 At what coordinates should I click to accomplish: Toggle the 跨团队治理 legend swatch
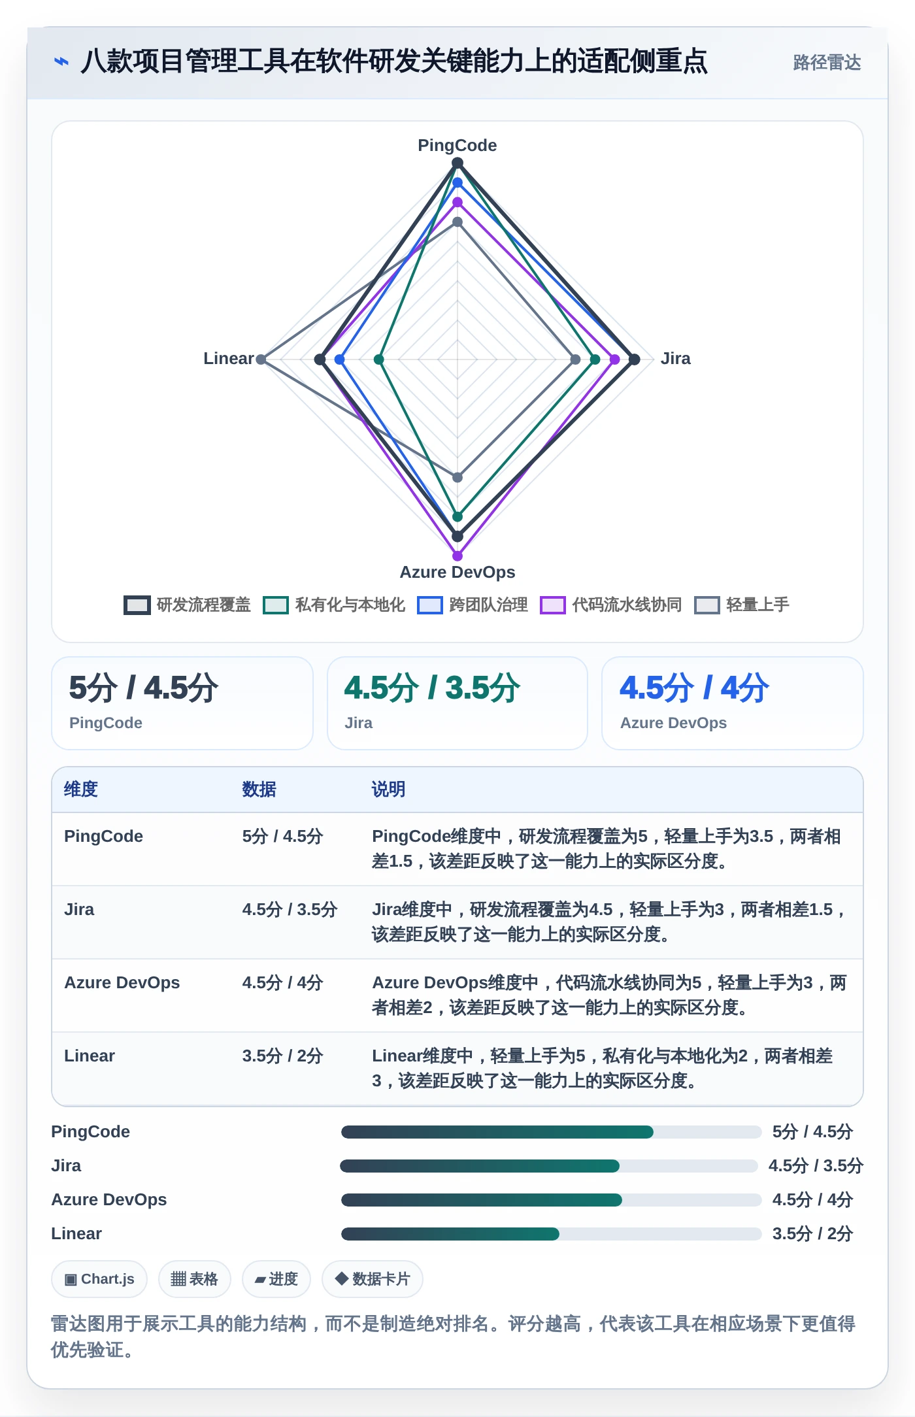pos(430,605)
